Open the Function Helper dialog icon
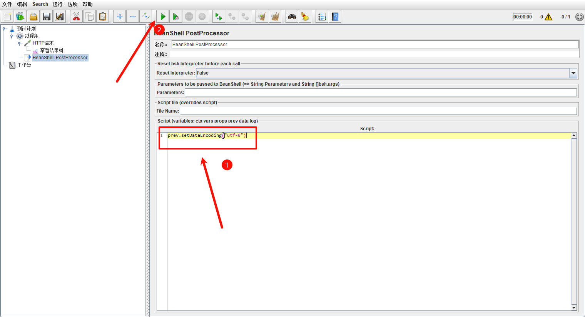Viewport: 585px width, 317px height. (x=322, y=17)
